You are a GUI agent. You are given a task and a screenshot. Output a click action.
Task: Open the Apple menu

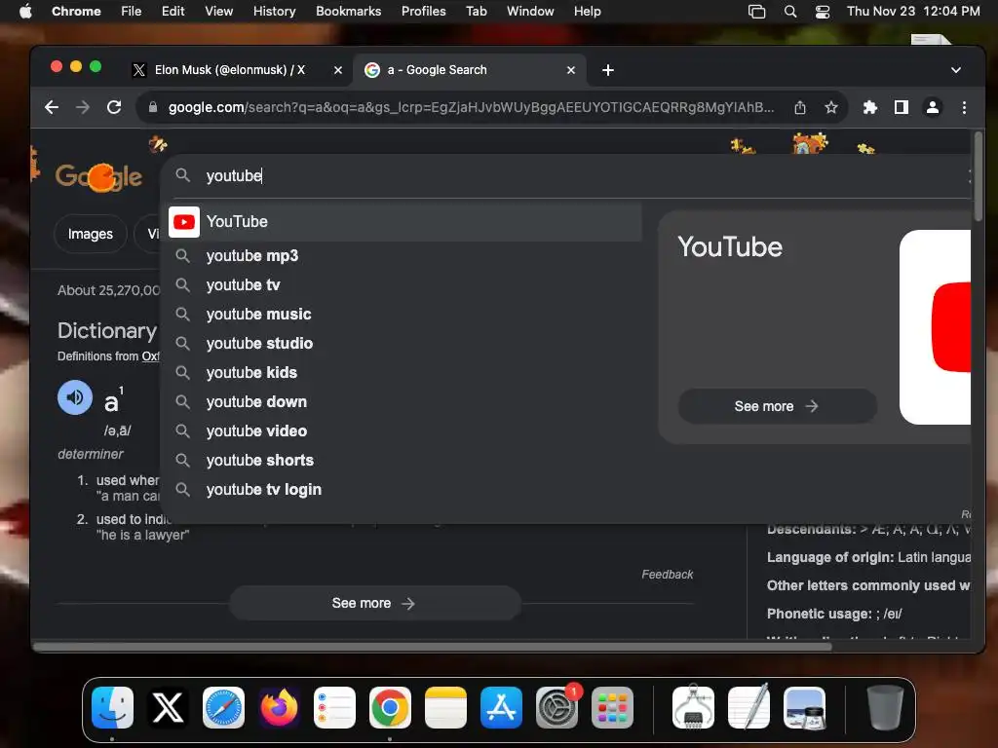click(25, 12)
